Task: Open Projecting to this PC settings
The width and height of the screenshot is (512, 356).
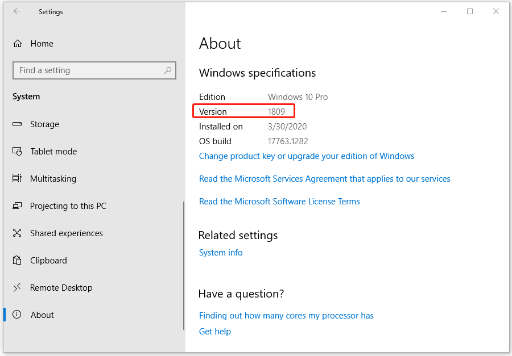Action: pyautogui.click(x=18, y=206)
